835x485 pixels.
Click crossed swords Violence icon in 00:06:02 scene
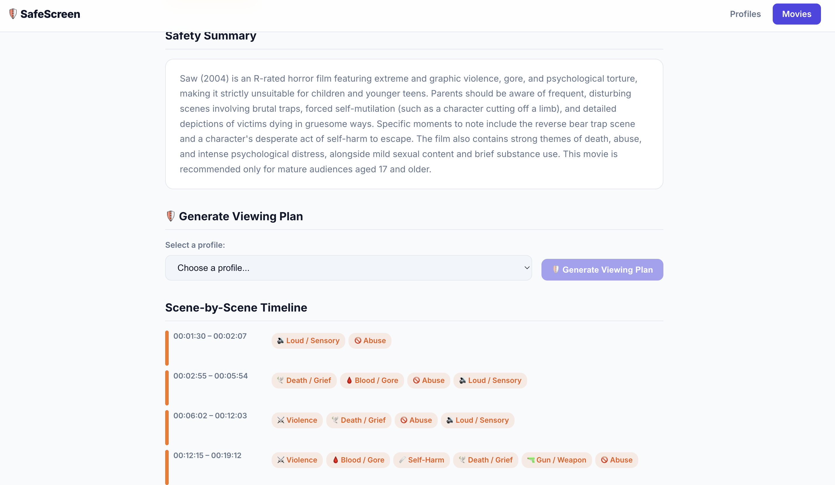281,420
